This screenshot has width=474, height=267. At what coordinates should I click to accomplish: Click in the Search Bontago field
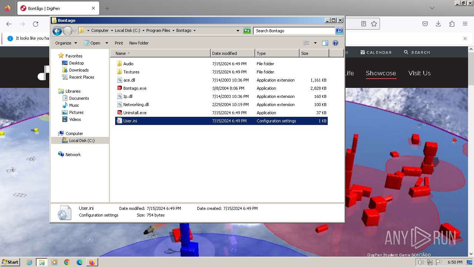[294, 31]
